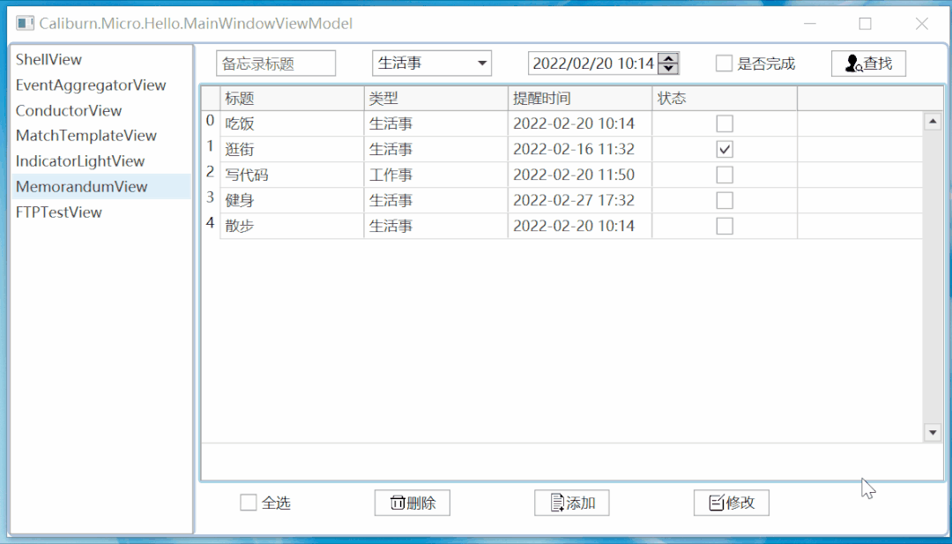The width and height of the screenshot is (952, 544).
Task: Sort by 状态 column header
Action: pos(725,99)
